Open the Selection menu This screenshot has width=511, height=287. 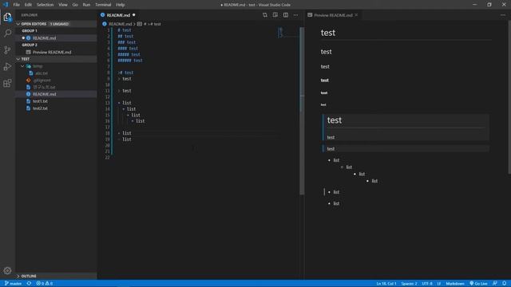point(45,5)
